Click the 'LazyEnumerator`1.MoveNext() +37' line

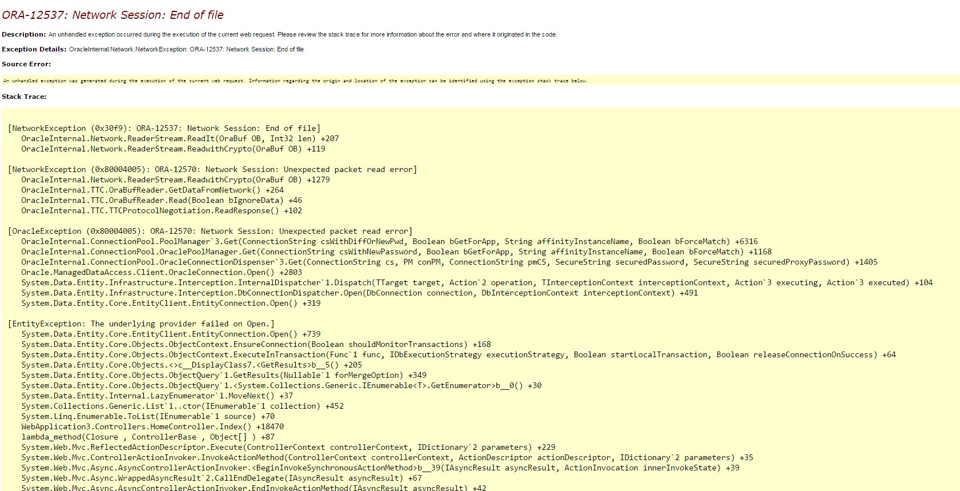coord(157,396)
